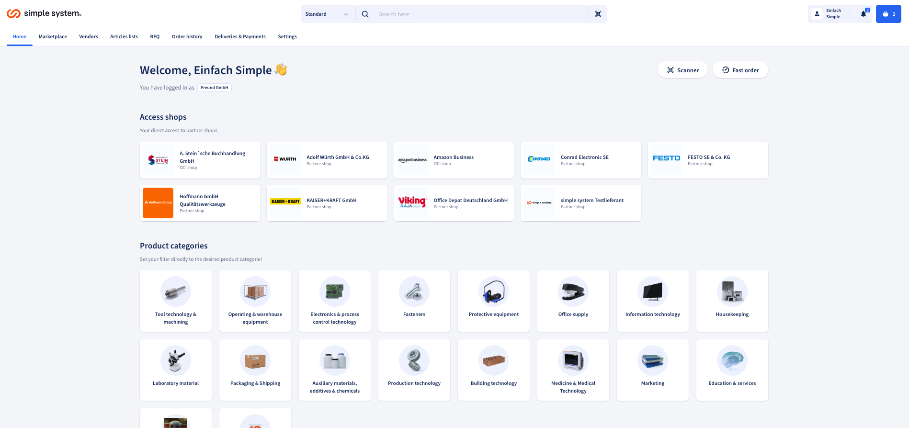Click the Fast order button
909x428 pixels.
tap(740, 70)
